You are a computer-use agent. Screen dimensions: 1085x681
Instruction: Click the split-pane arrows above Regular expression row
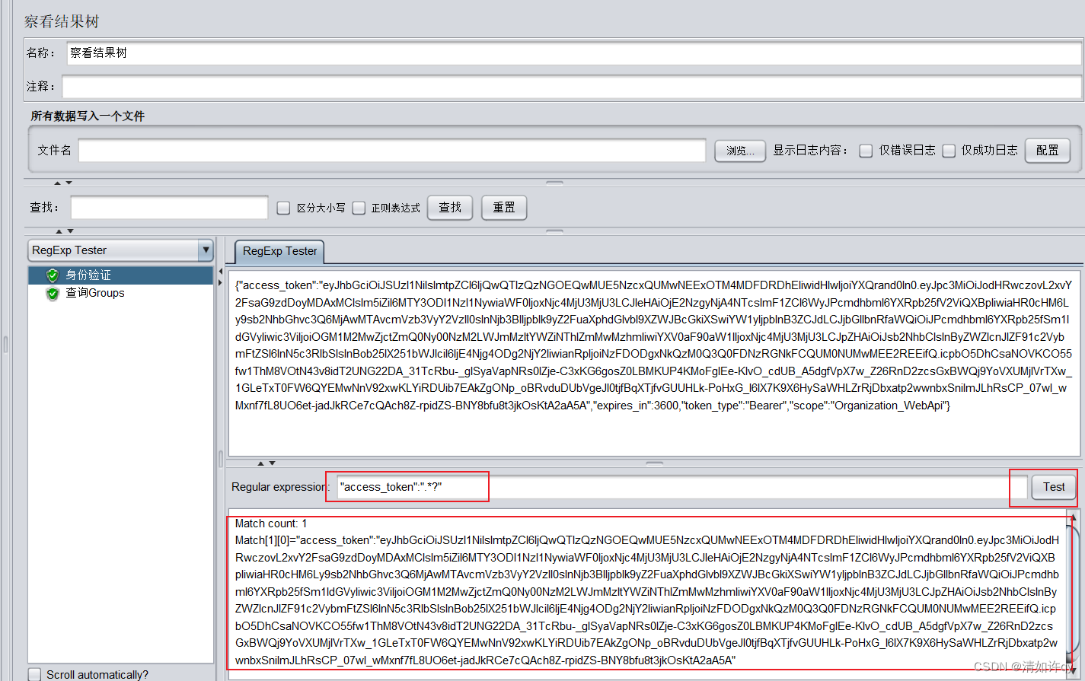[x=266, y=463]
